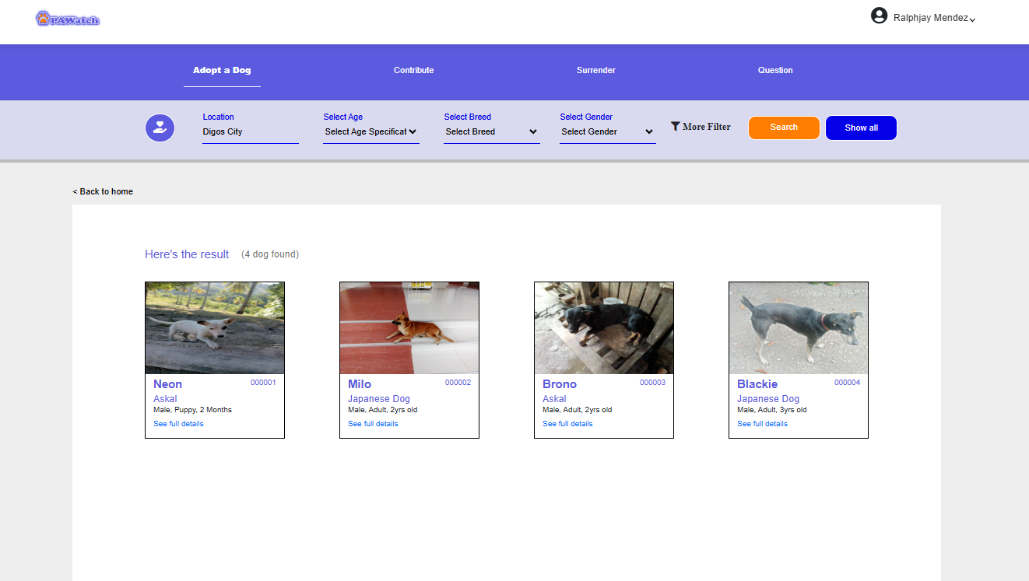Screen dimensions: 1029x581
Task: Click the funnel icon beside More Filter
Action: pyautogui.click(x=676, y=126)
